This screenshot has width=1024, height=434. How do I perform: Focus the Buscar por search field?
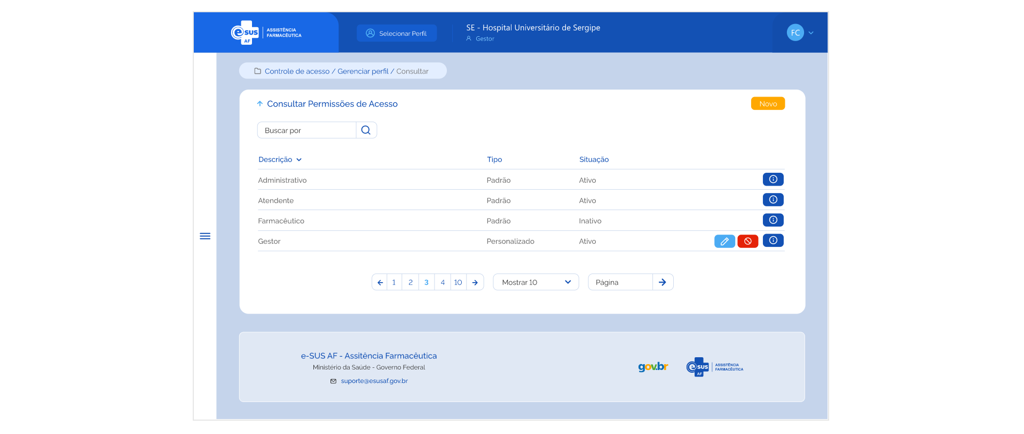(x=307, y=131)
